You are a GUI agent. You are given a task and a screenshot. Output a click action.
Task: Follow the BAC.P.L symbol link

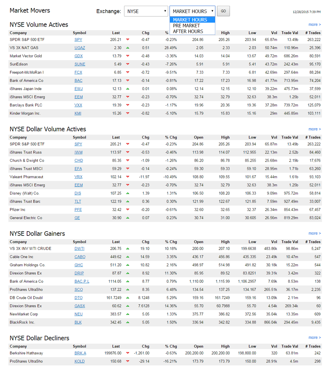tap(82, 281)
